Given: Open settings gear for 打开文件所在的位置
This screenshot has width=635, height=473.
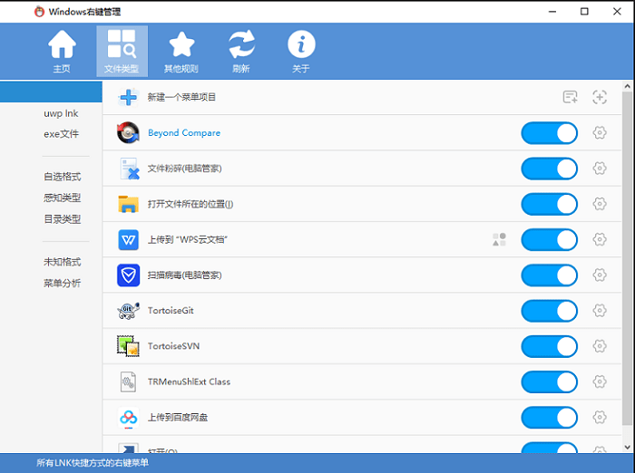Looking at the screenshot, I should point(600,204).
